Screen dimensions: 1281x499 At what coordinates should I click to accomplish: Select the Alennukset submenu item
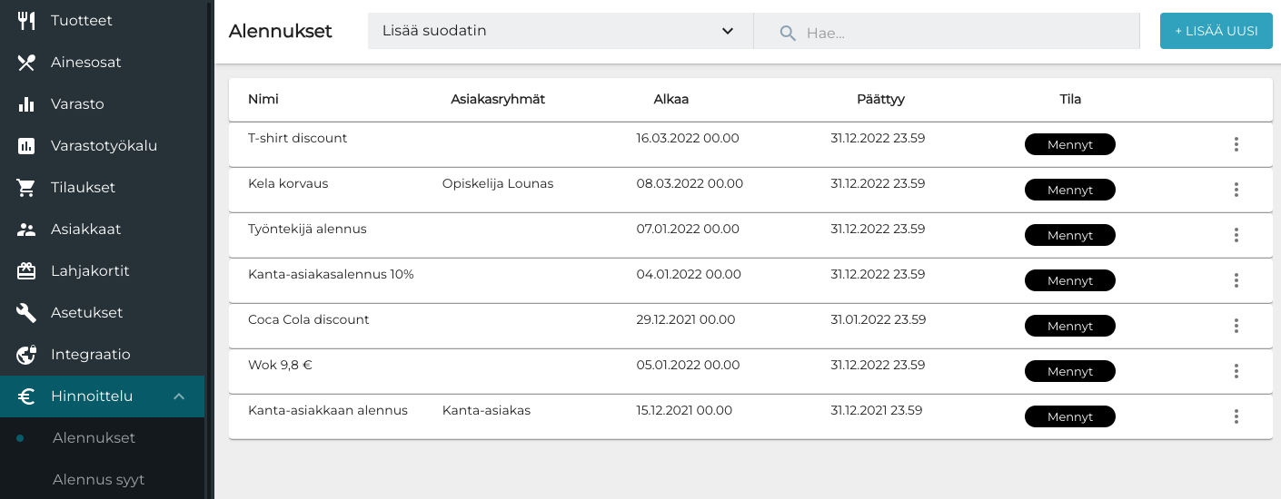(x=94, y=438)
